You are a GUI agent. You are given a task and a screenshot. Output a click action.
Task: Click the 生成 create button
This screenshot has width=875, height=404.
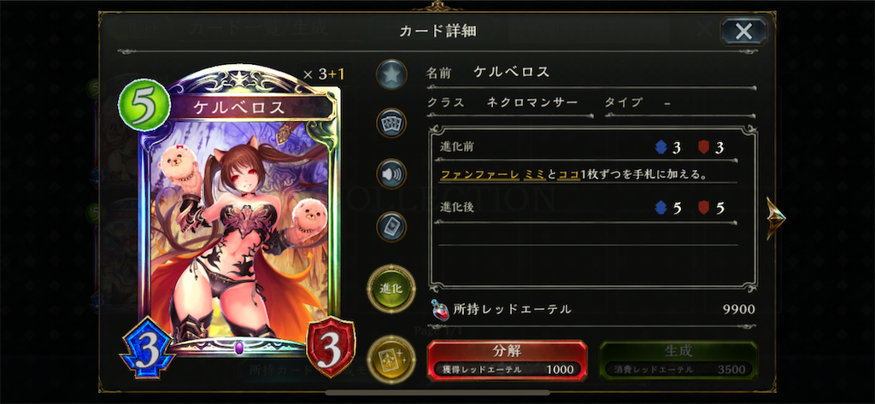[x=678, y=360]
